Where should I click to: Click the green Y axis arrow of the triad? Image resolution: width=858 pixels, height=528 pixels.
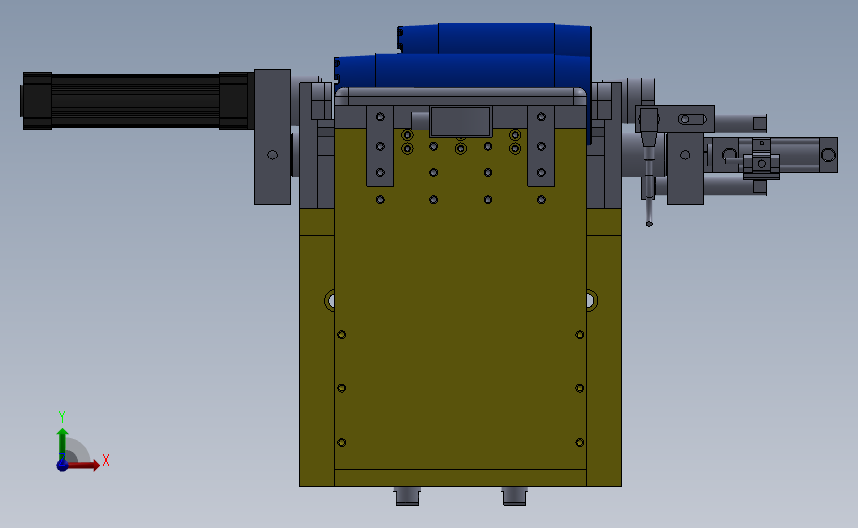[x=63, y=445]
